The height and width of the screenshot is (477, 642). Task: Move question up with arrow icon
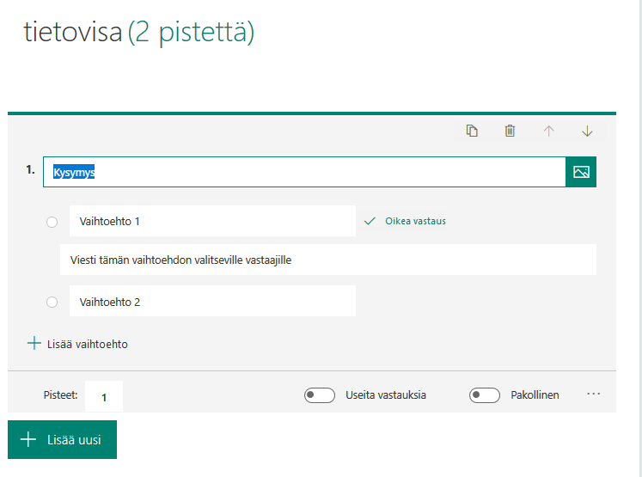click(x=548, y=131)
